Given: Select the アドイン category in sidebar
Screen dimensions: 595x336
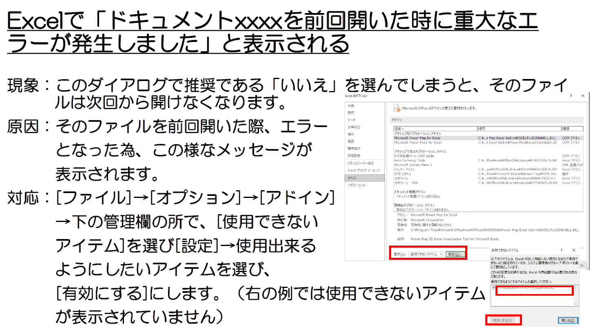Looking at the screenshot, I should (x=365, y=178).
